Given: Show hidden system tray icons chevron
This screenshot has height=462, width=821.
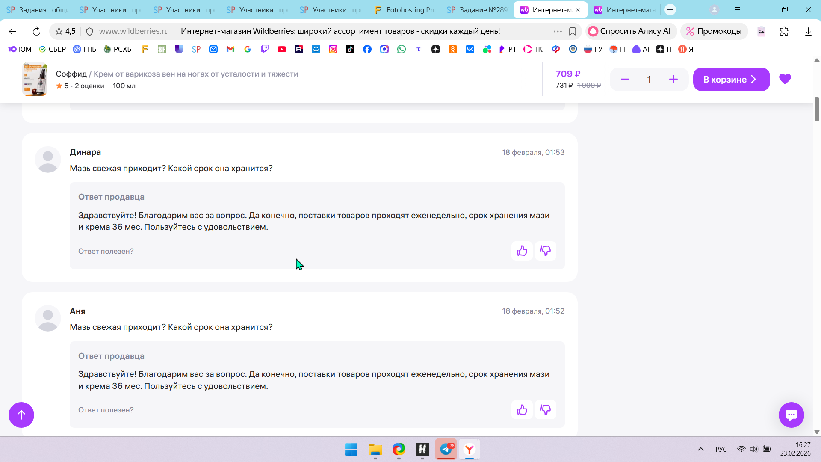Looking at the screenshot, I should click(x=700, y=449).
